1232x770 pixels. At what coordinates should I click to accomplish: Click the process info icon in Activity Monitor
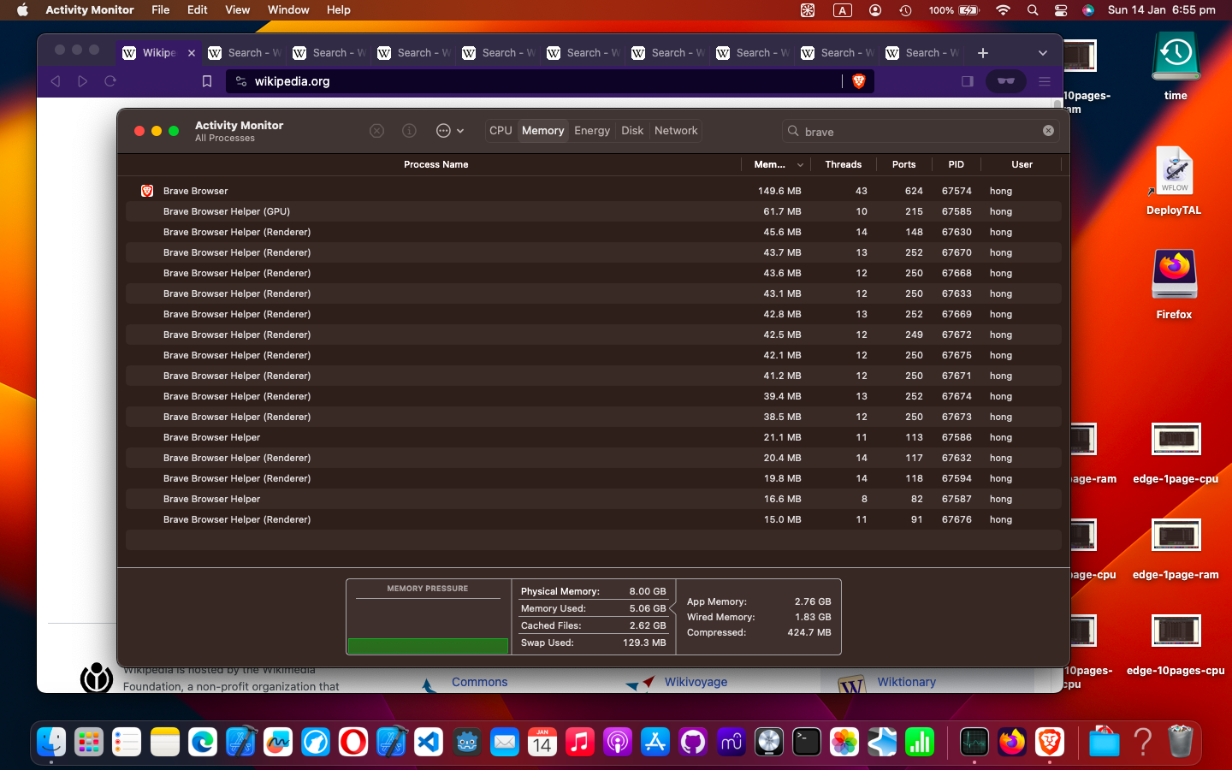point(409,131)
